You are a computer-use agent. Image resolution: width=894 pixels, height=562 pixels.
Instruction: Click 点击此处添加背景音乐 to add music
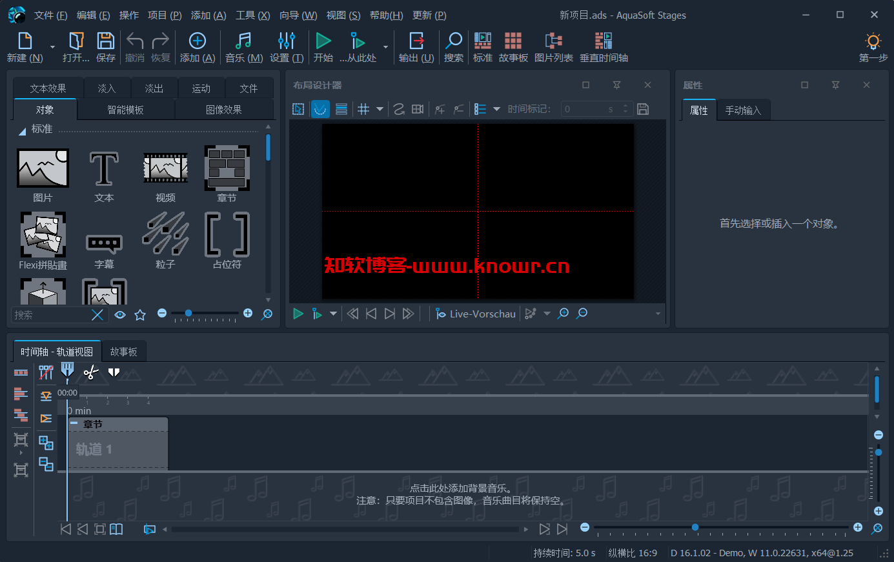(x=461, y=488)
